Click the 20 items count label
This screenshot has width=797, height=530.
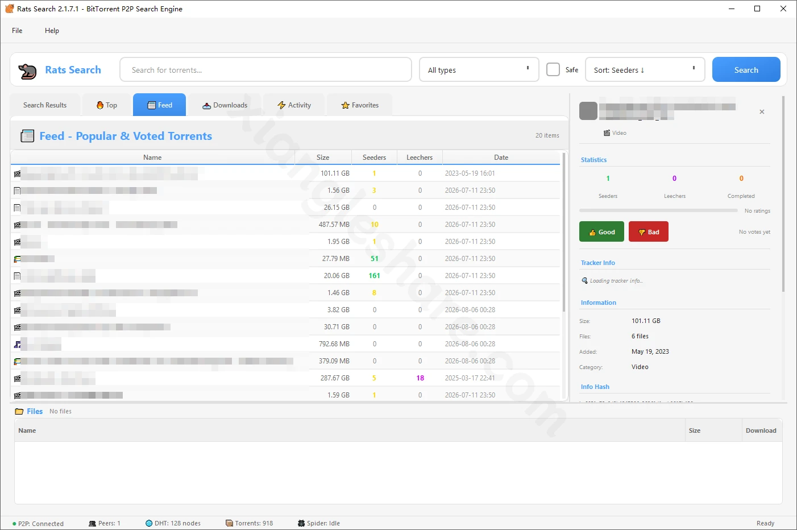pos(547,135)
